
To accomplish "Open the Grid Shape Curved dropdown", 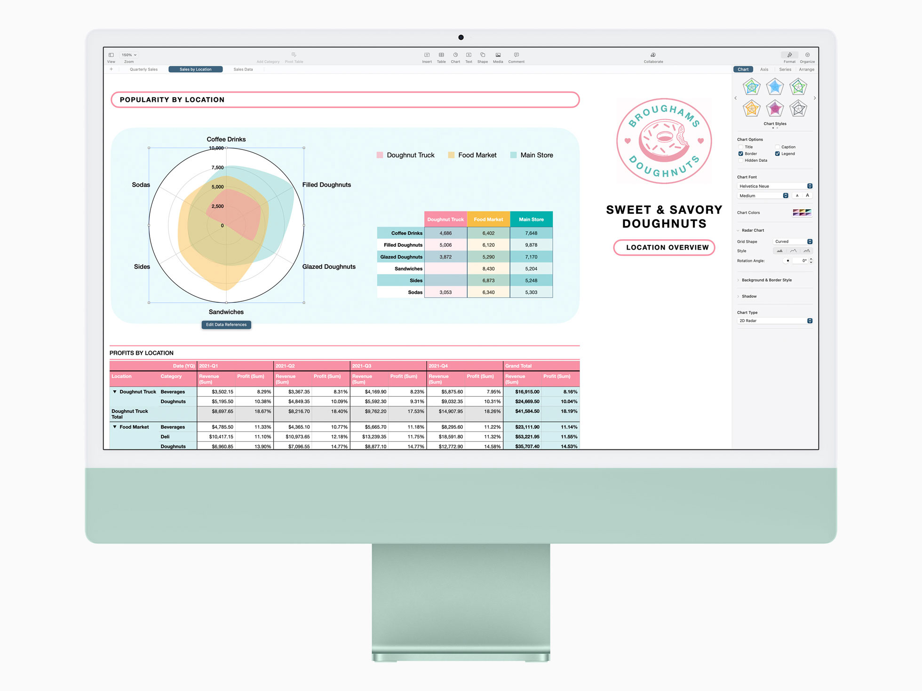I will click(793, 242).
